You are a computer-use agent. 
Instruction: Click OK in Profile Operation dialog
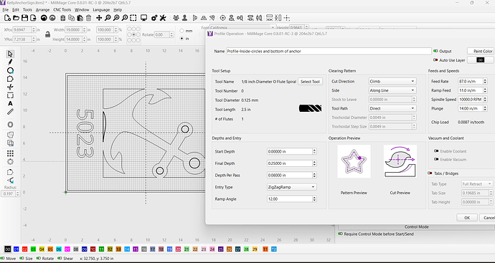coord(467,218)
